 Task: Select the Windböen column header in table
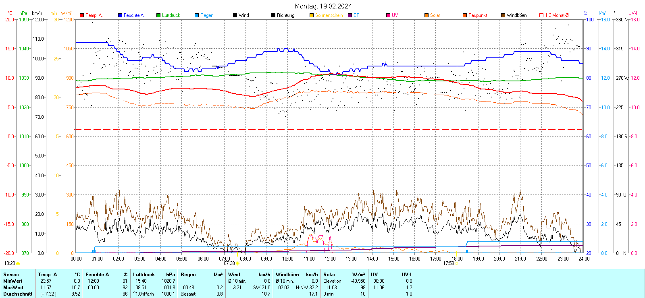tap(287, 275)
